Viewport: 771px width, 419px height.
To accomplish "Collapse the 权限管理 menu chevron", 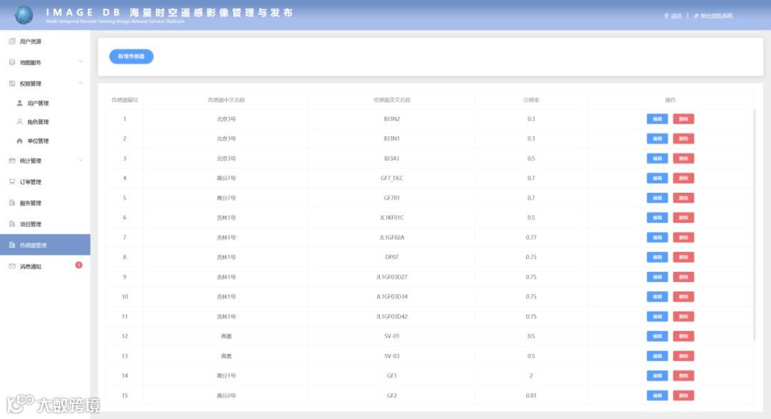I will coord(81,83).
